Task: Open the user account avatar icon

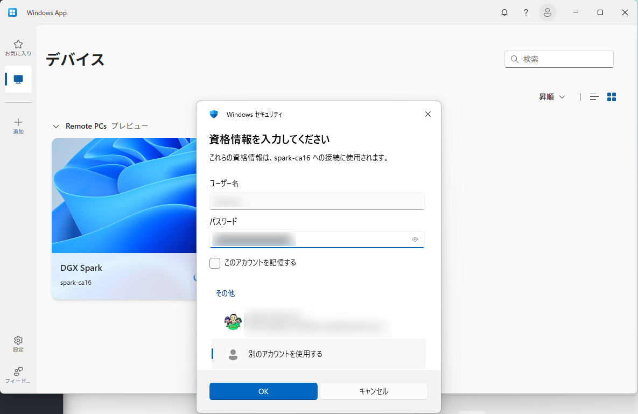Action: [x=547, y=12]
